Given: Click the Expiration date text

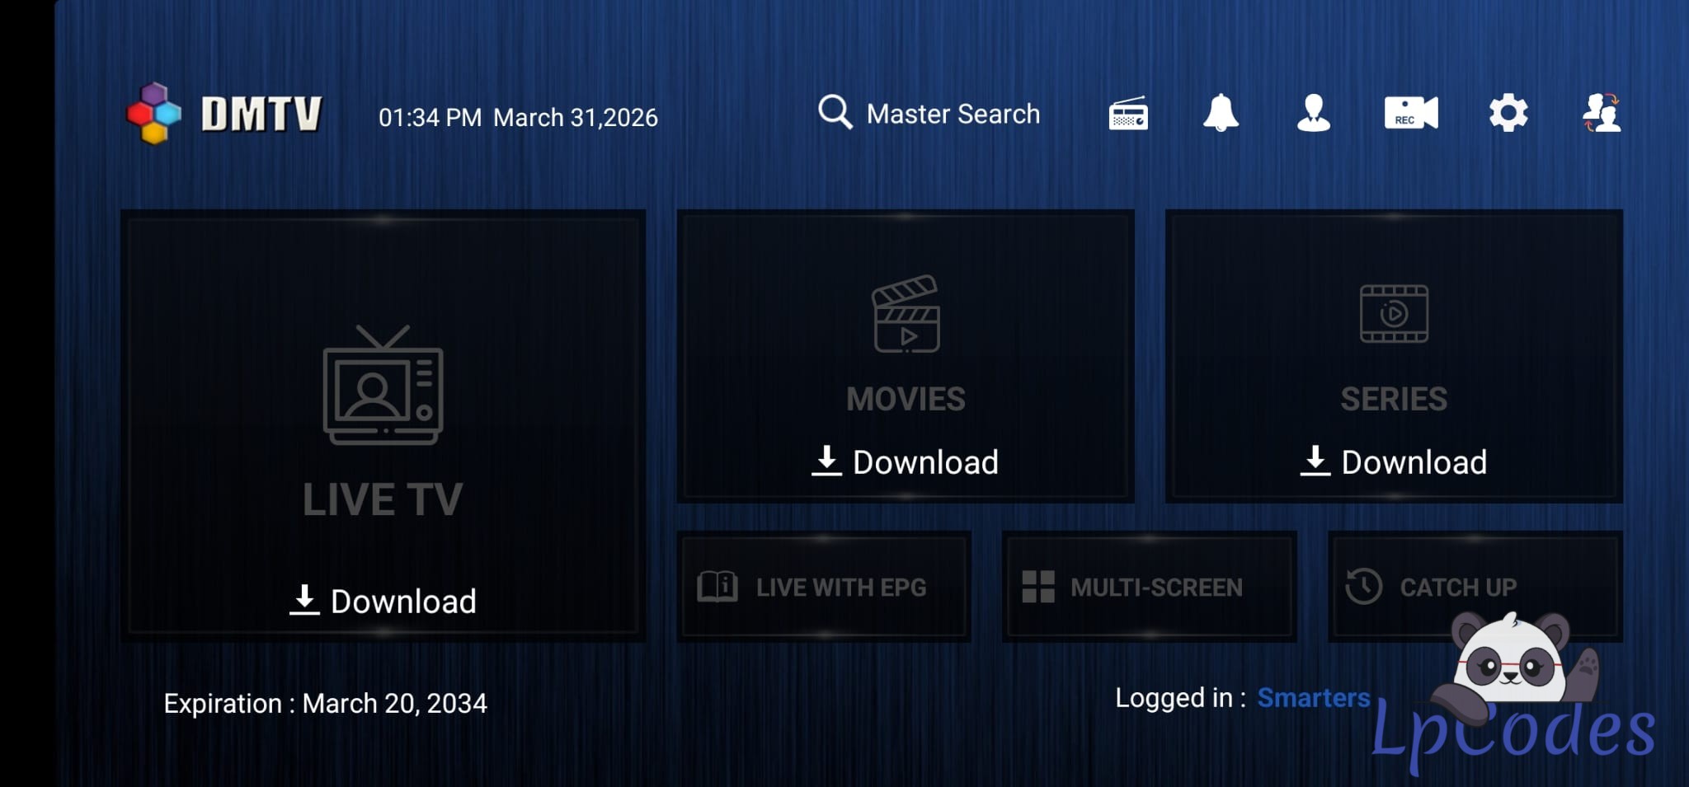Looking at the screenshot, I should click(325, 703).
